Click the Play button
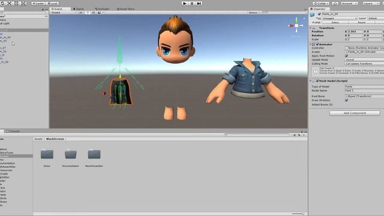This screenshot has width=384, height=216. click(185, 4)
